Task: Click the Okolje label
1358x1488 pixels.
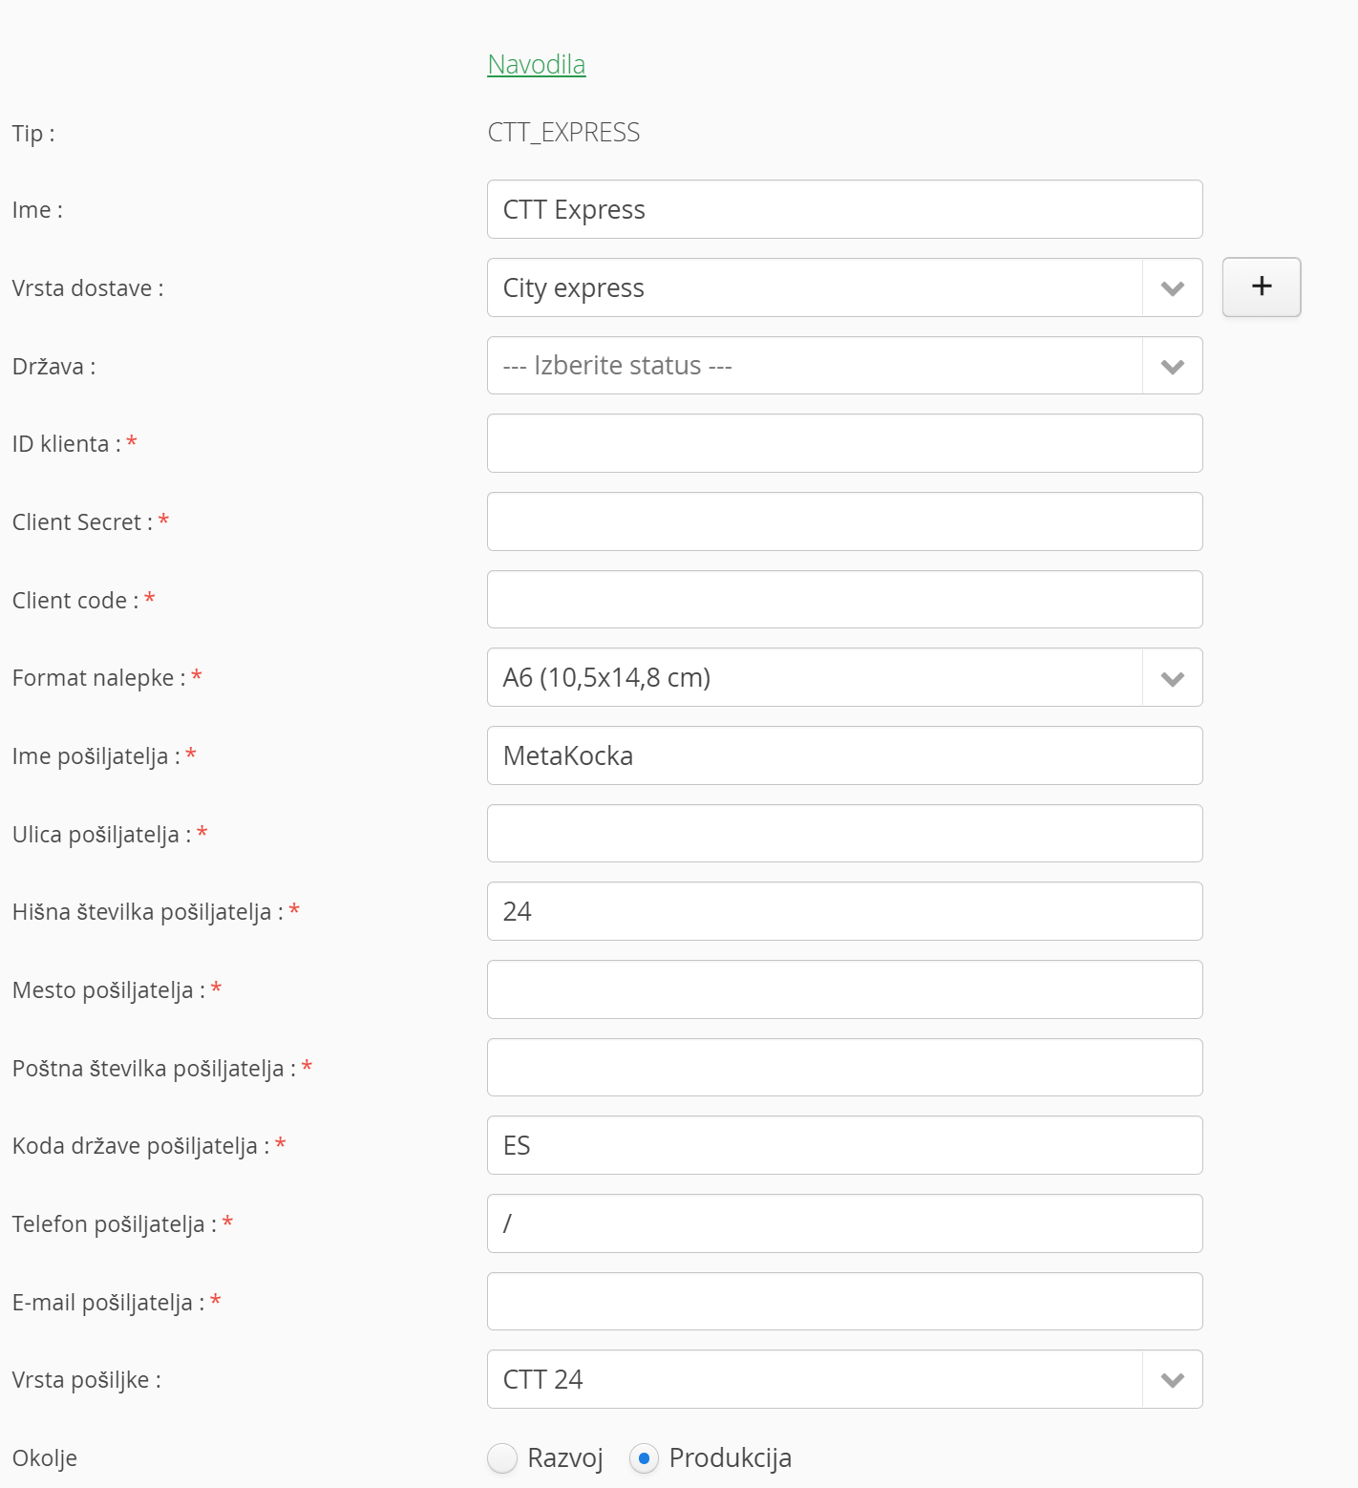Action: [x=45, y=1458]
